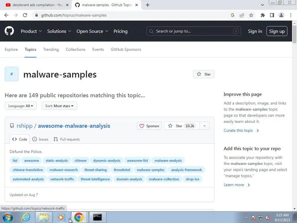Click the network tray icon
This screenshot has height=223, width=297.
(261, 217)
